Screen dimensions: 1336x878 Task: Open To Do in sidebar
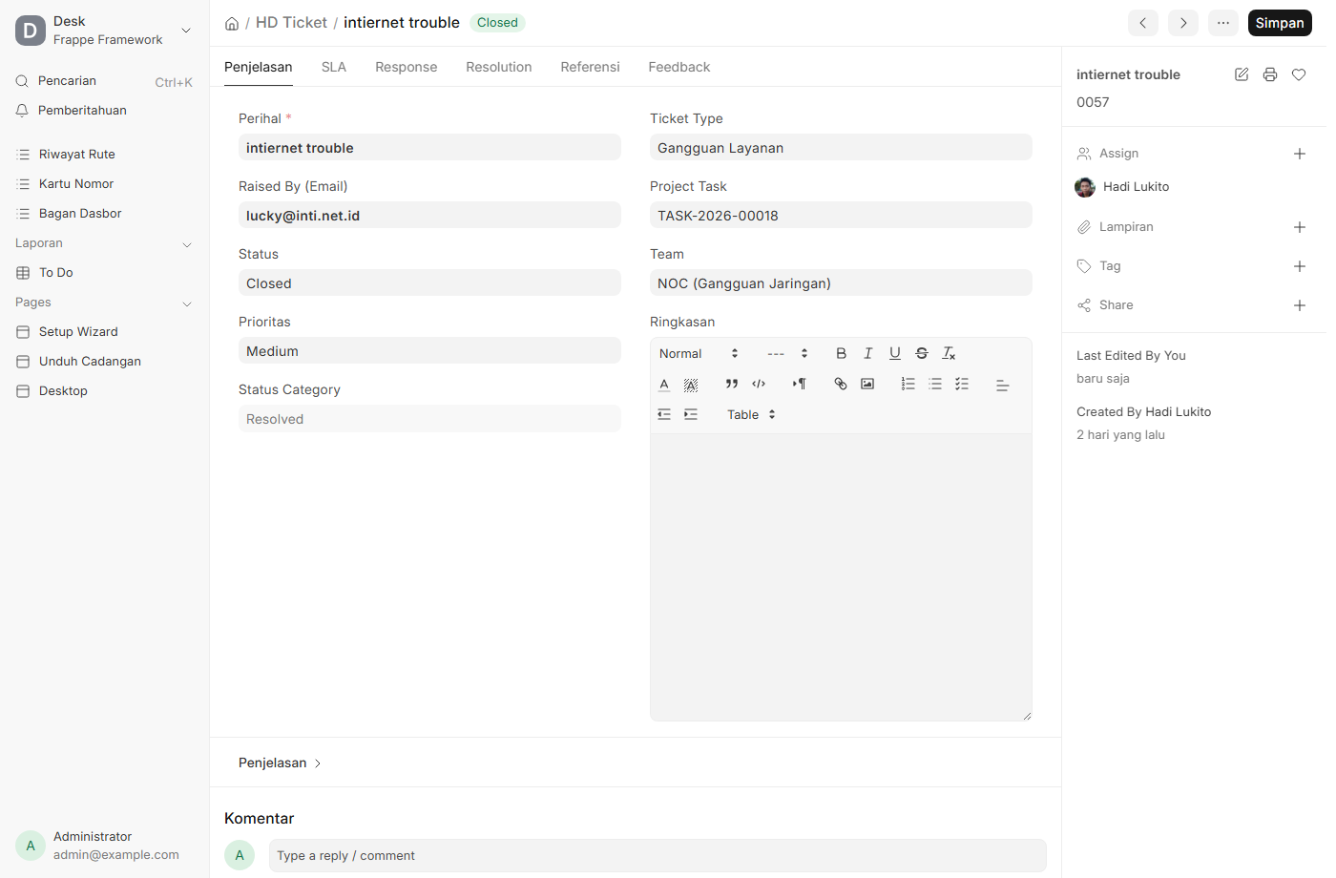(x=104, y=273)
